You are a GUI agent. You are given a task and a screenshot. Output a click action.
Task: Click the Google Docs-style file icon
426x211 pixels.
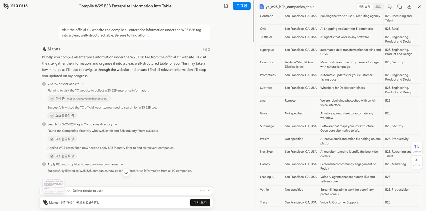(262, 7)
